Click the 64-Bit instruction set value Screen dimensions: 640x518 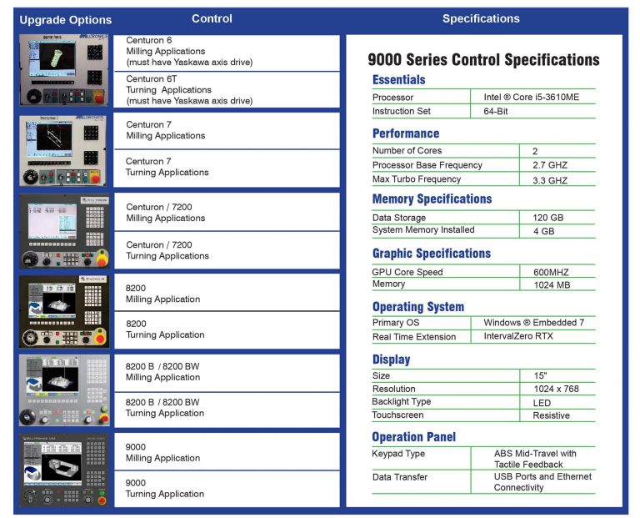[x=496, y=112]
